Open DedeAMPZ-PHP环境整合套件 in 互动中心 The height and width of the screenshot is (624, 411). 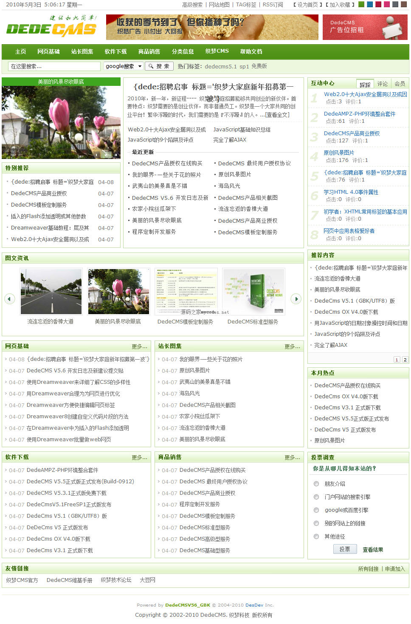pyautogui.click(x=360, y=114)
